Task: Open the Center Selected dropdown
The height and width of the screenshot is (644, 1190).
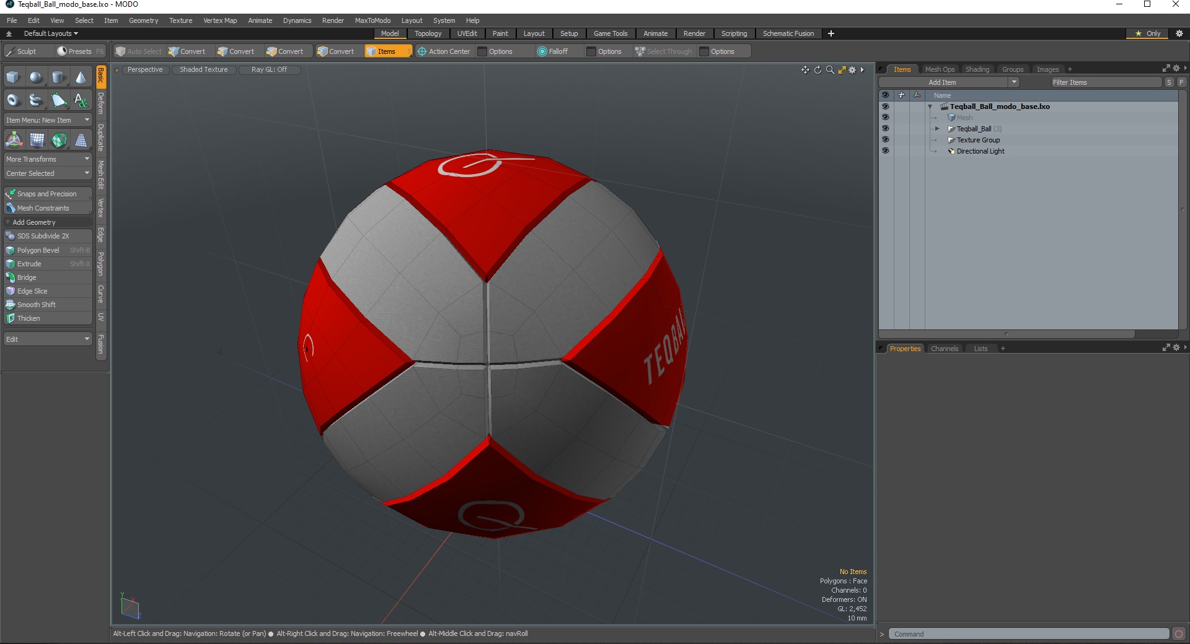Action: (48, 173)
